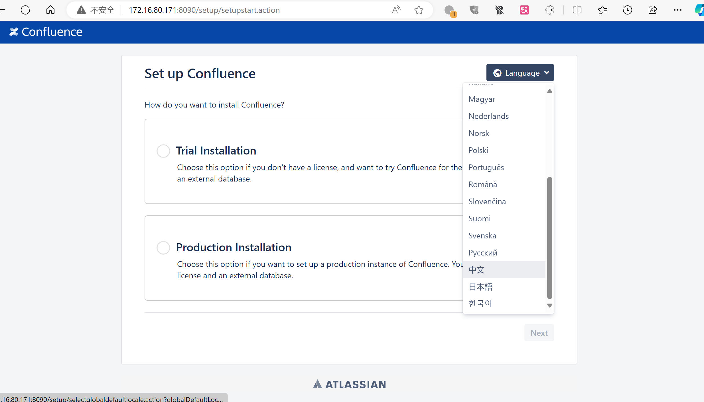Choose Română from language list
Viewport: 704px width, 402px height.
[504, 184]
